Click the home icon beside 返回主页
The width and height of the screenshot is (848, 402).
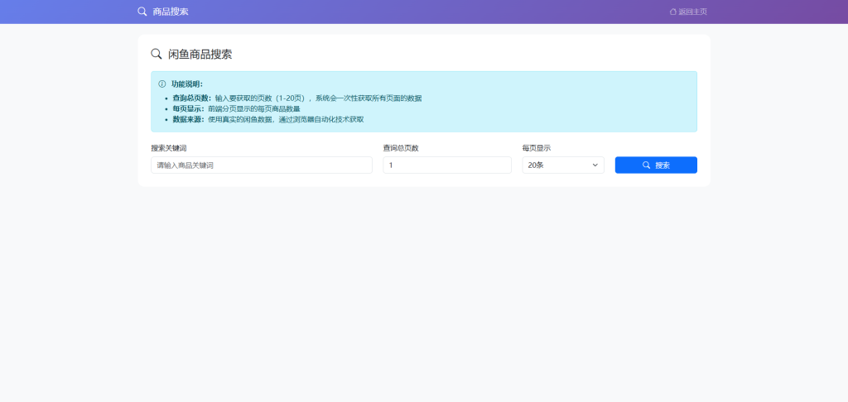[x=672, y=12]
